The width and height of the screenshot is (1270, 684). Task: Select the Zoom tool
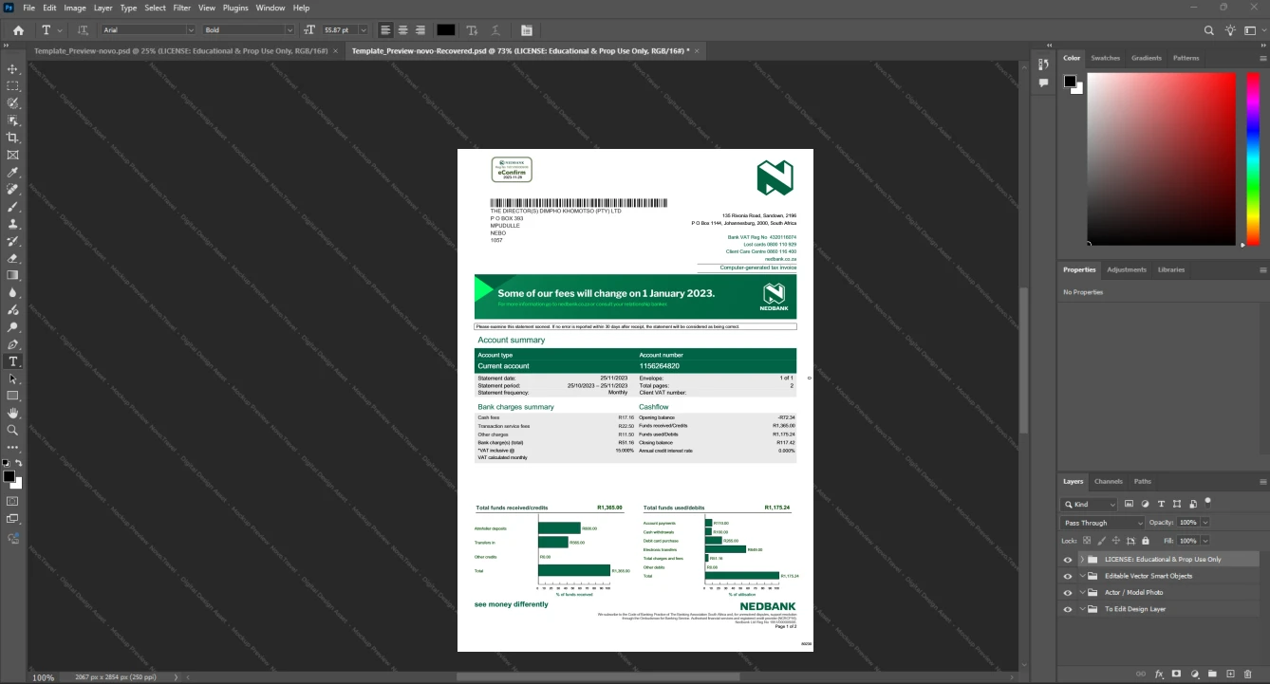(x=12, y=431)
